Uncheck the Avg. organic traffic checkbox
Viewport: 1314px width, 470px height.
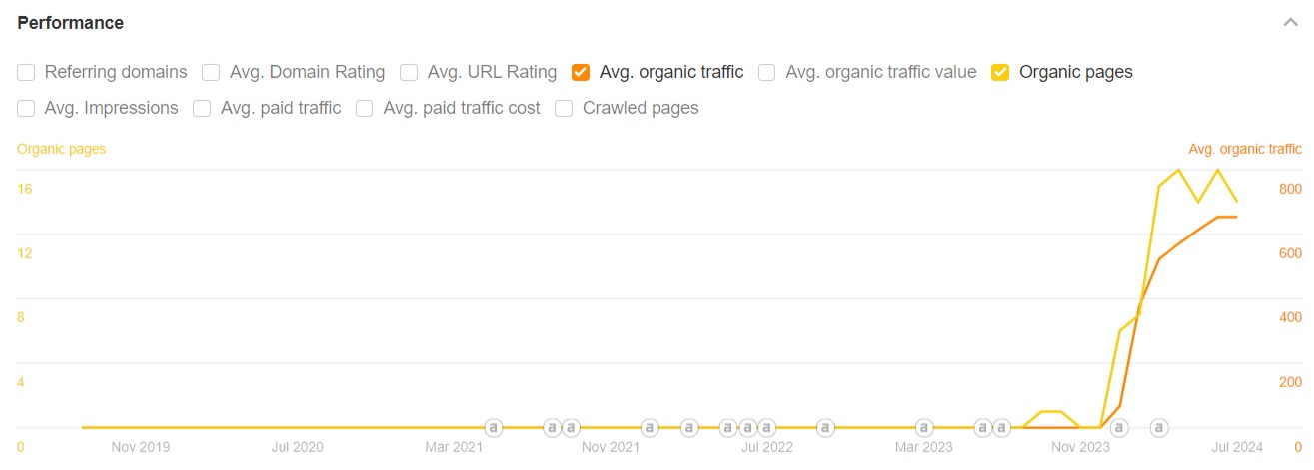pos(581,72)
